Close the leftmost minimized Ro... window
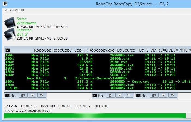Image resolution: width=191 pixels, height=122 pixels. (42, 95)
